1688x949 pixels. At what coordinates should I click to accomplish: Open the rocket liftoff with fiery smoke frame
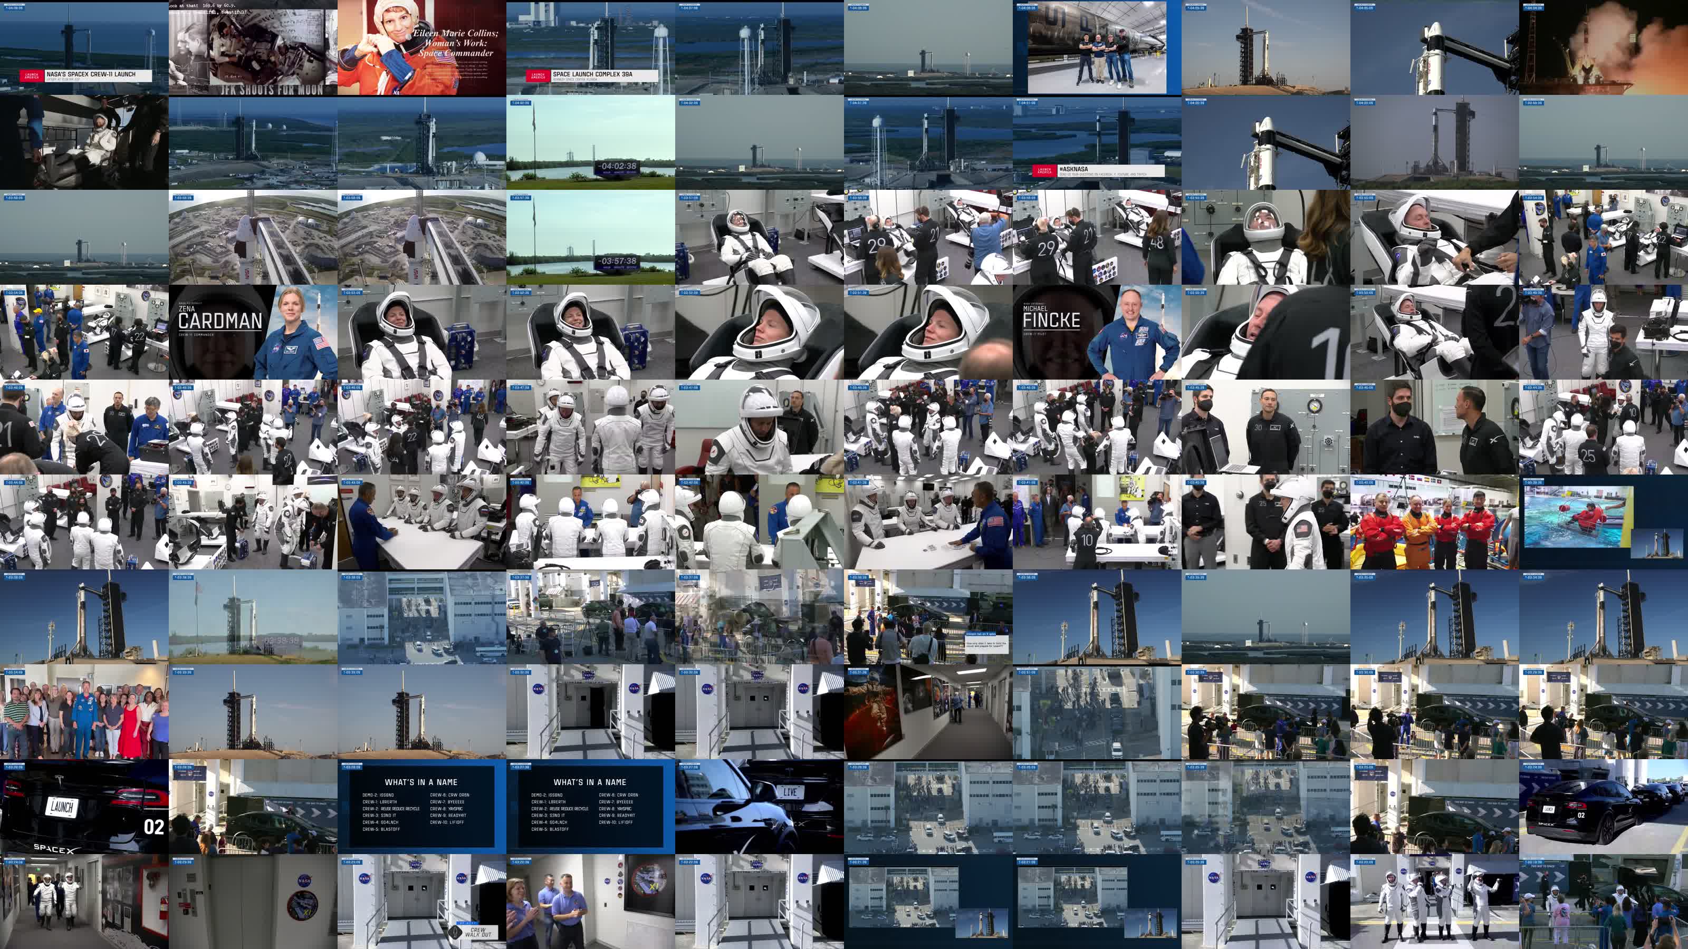click(1604, 47)
